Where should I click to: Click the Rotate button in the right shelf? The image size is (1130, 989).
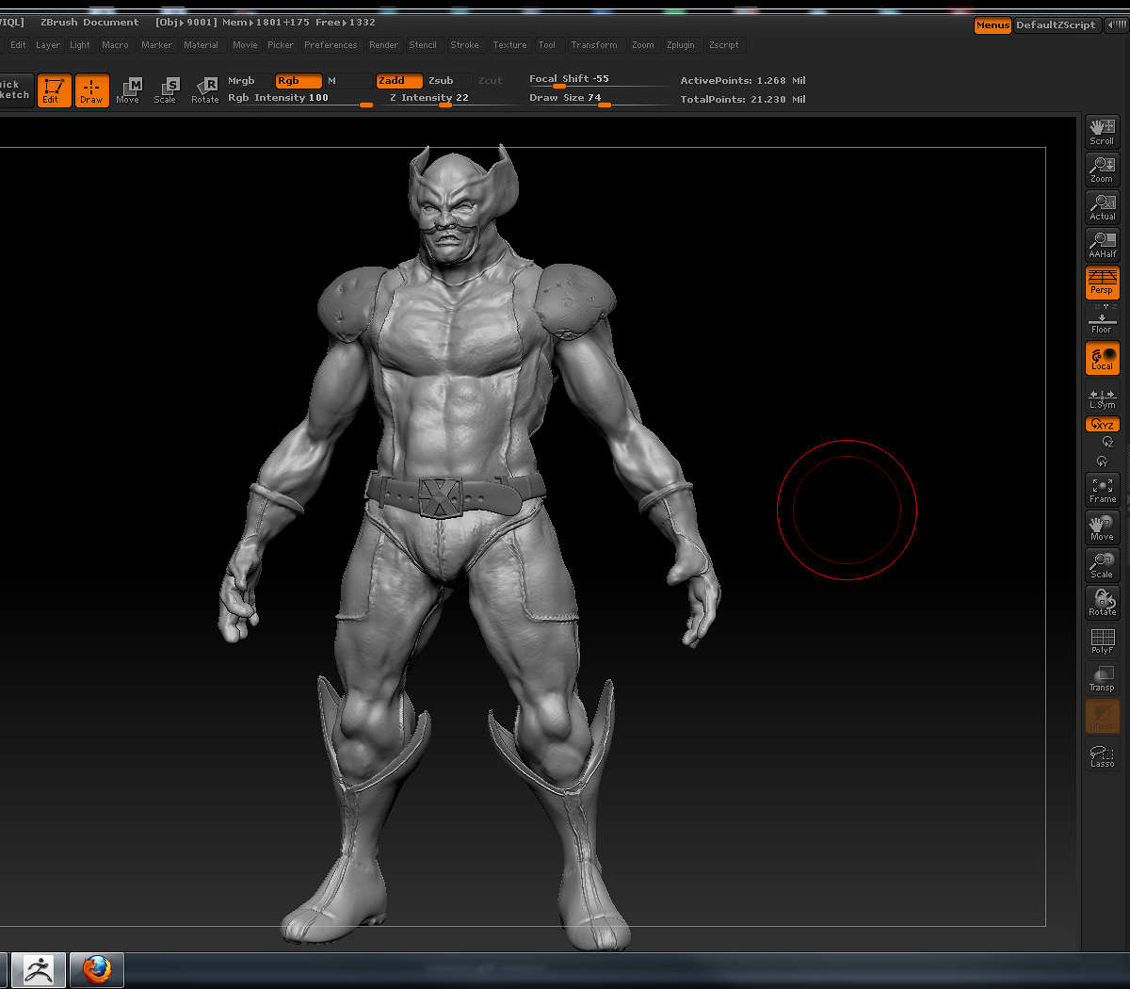[x=1102, y=603]
